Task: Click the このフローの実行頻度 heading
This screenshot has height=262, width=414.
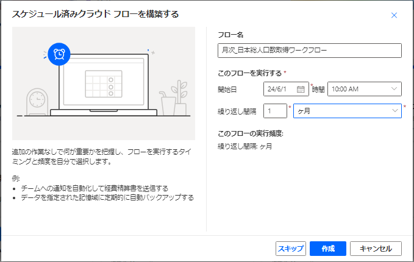Action: 251,133
